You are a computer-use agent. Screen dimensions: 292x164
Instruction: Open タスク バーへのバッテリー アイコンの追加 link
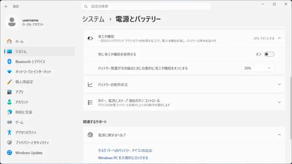click(x=125, y=151)
